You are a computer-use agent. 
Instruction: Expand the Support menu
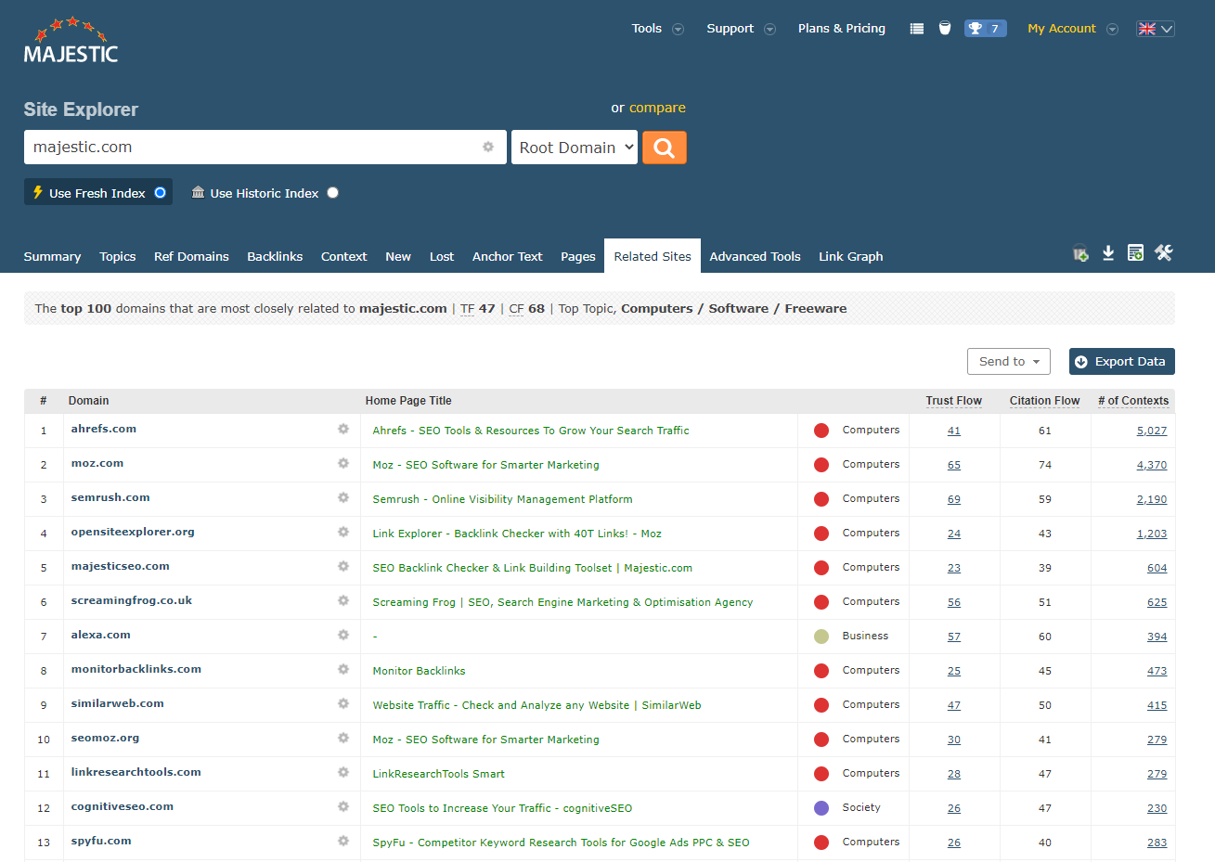(x=741, y=29)
